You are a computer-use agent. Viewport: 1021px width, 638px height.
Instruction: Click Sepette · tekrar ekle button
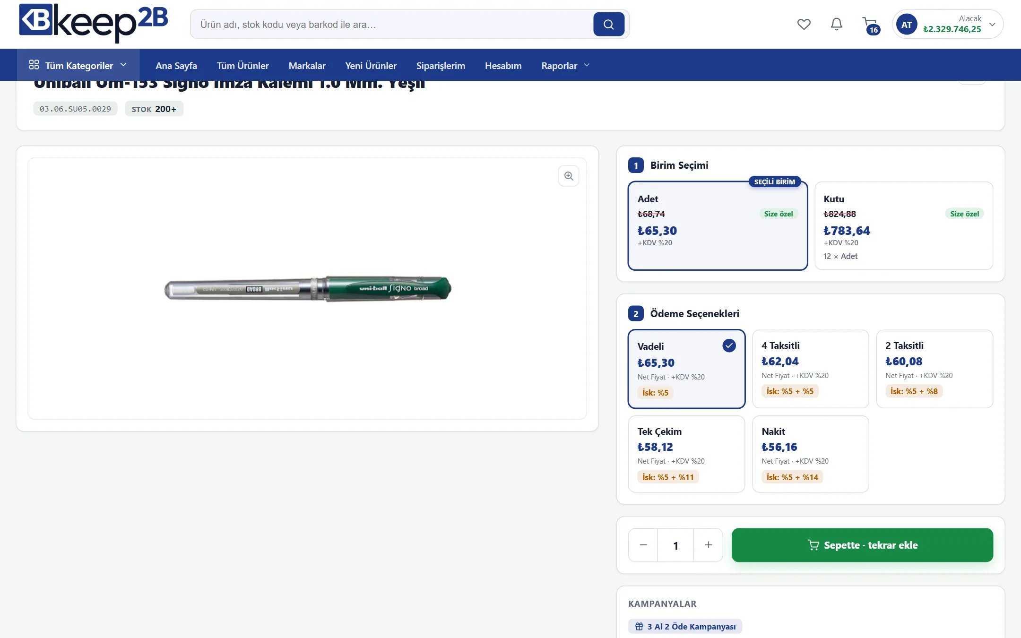click(x=862, y=545)
